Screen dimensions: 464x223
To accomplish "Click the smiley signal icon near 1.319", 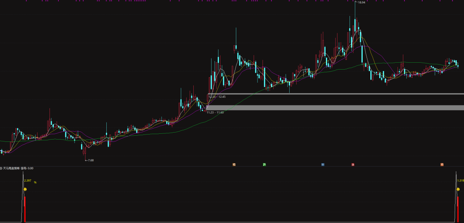I will (458, 189).
